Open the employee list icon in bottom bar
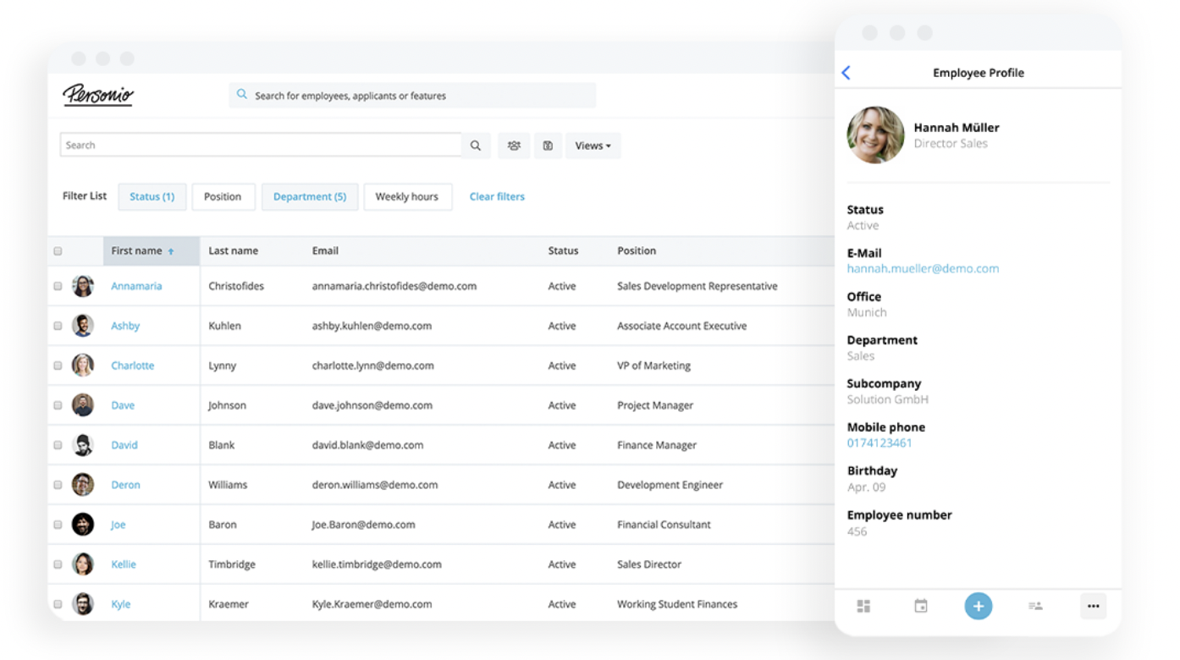This screenshot has width=1180, height=660. tap(1035, 606)
